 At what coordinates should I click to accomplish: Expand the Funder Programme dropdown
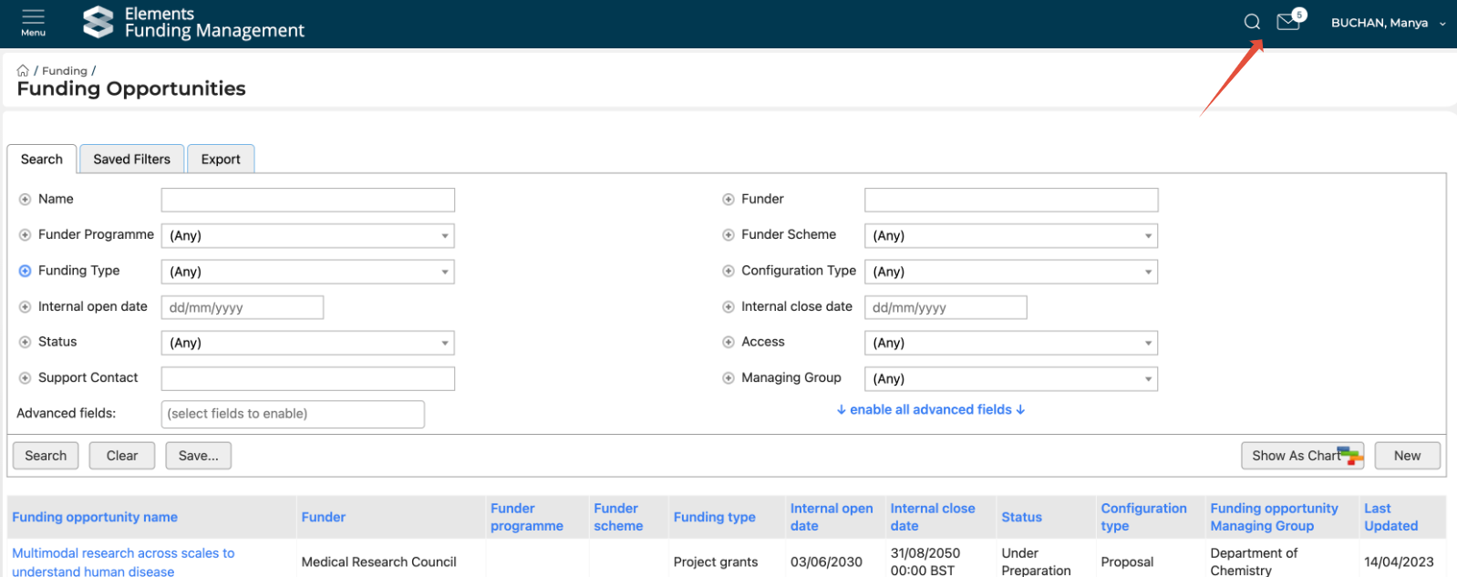pos(308,236)
